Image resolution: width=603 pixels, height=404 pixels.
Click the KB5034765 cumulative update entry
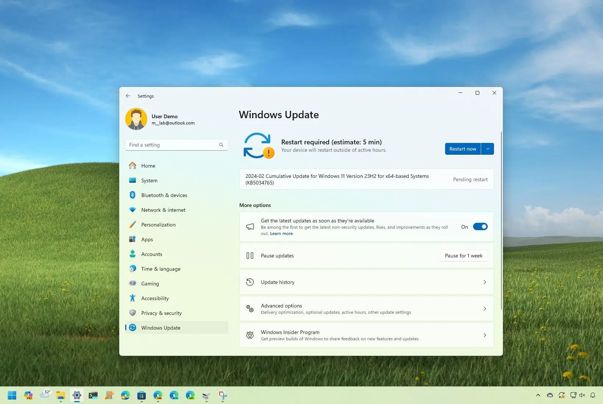pyautogui.click(x=366, y=179)
